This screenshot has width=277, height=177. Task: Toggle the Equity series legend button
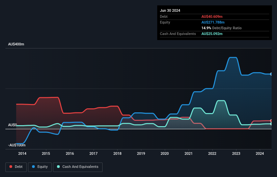click(x=40, y=167)
